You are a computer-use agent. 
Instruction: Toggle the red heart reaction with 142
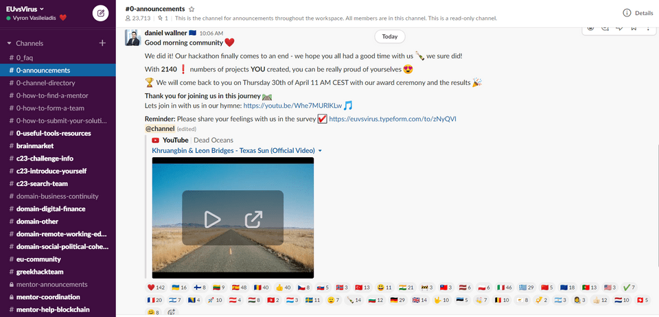156,287
